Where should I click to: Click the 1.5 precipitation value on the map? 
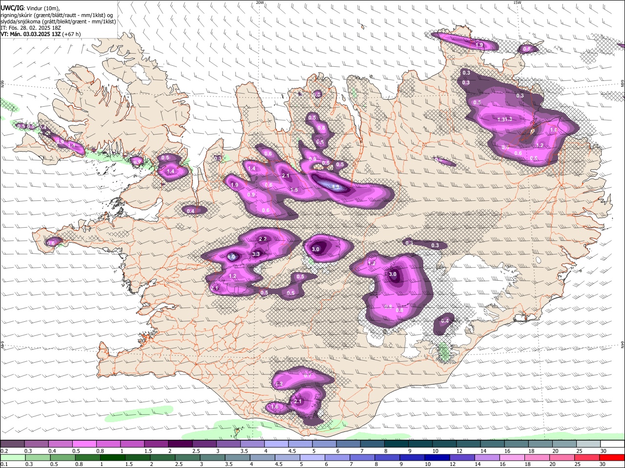coord(294,190)
